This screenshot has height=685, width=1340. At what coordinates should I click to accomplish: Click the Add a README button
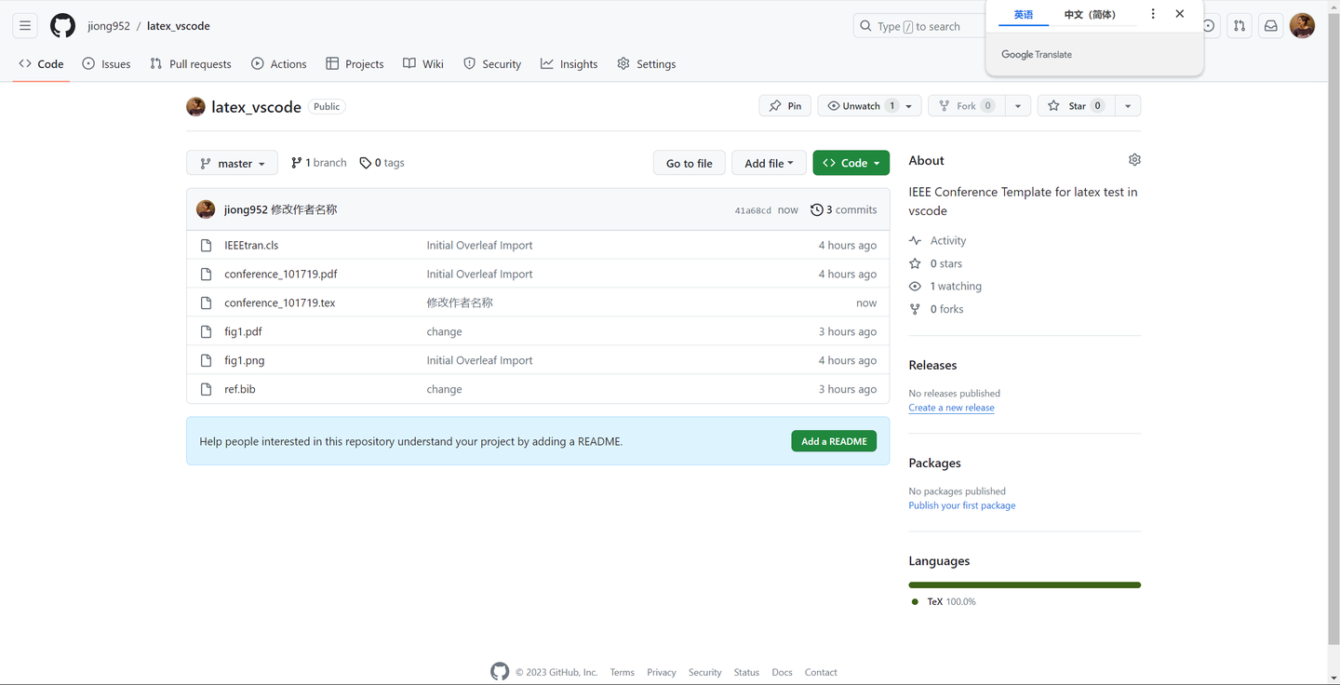833,441
